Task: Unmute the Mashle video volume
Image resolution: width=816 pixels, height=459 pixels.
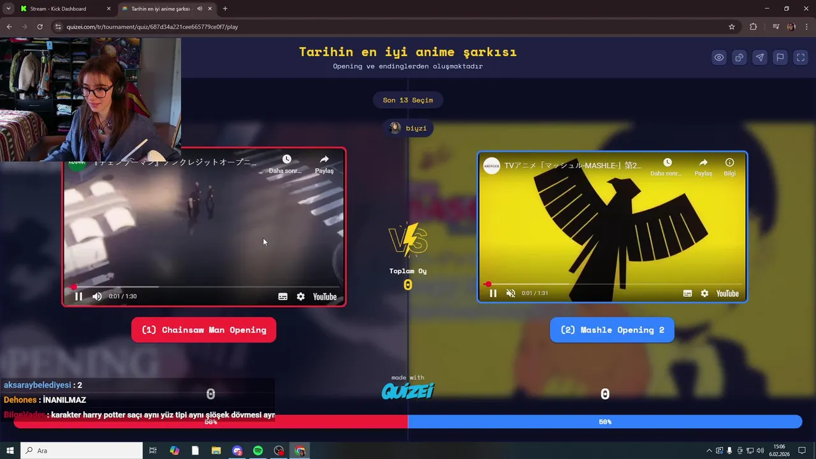Action: [511, 293]
